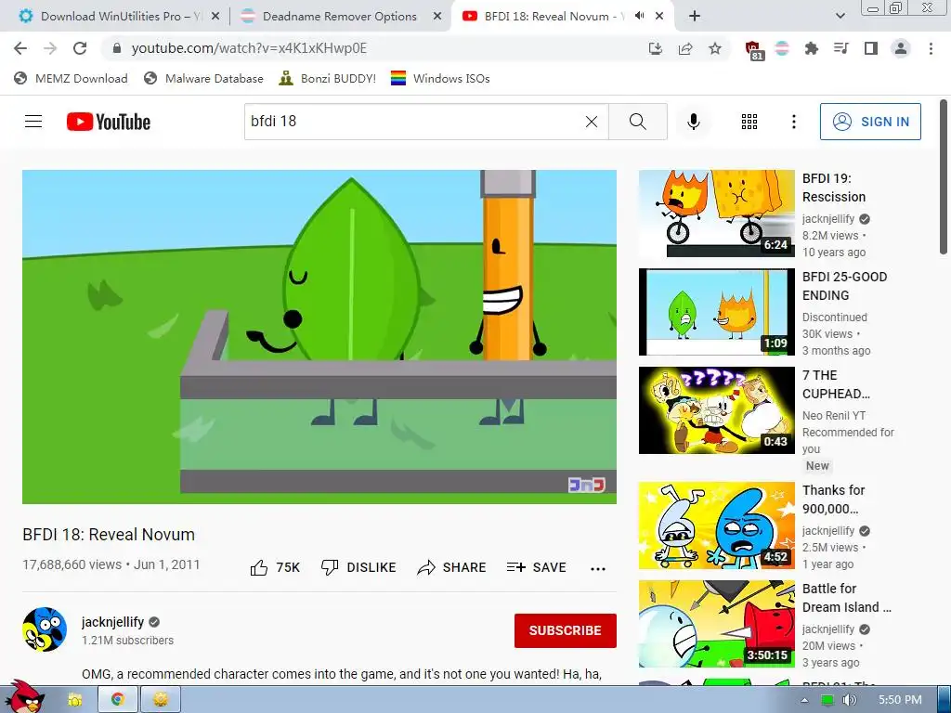Image resolution: width=951 pixels, height=713 pixels.
Task: Like the video with thumbs up 75K
Action: [275, 567]
